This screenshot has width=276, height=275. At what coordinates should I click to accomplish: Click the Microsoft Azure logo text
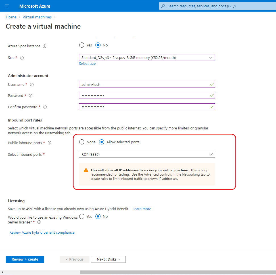(35, 6)
